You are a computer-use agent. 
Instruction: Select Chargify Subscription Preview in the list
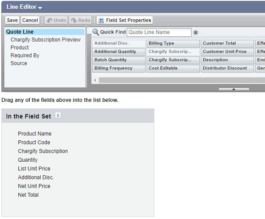tap(45, 40)
